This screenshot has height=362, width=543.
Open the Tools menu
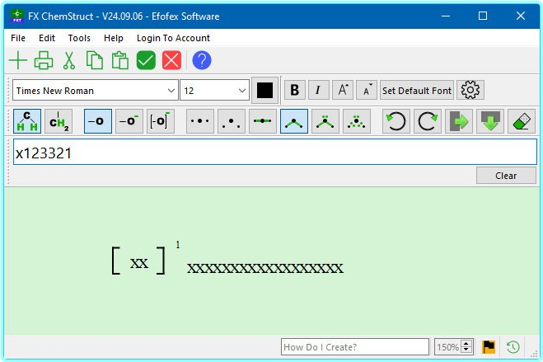[79, 38]
